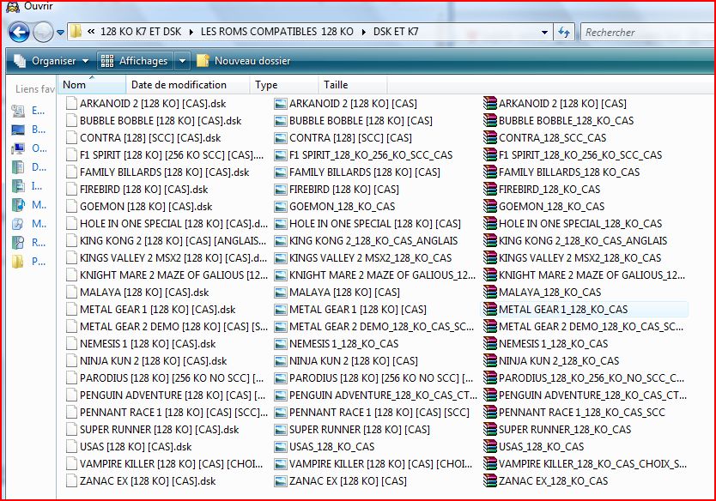Select file icon of ARKANOID 2 [128 KO] [CAS].dsk
Image resolution: width=716 pixels, height=501 pixels.
tap(71, 104)
